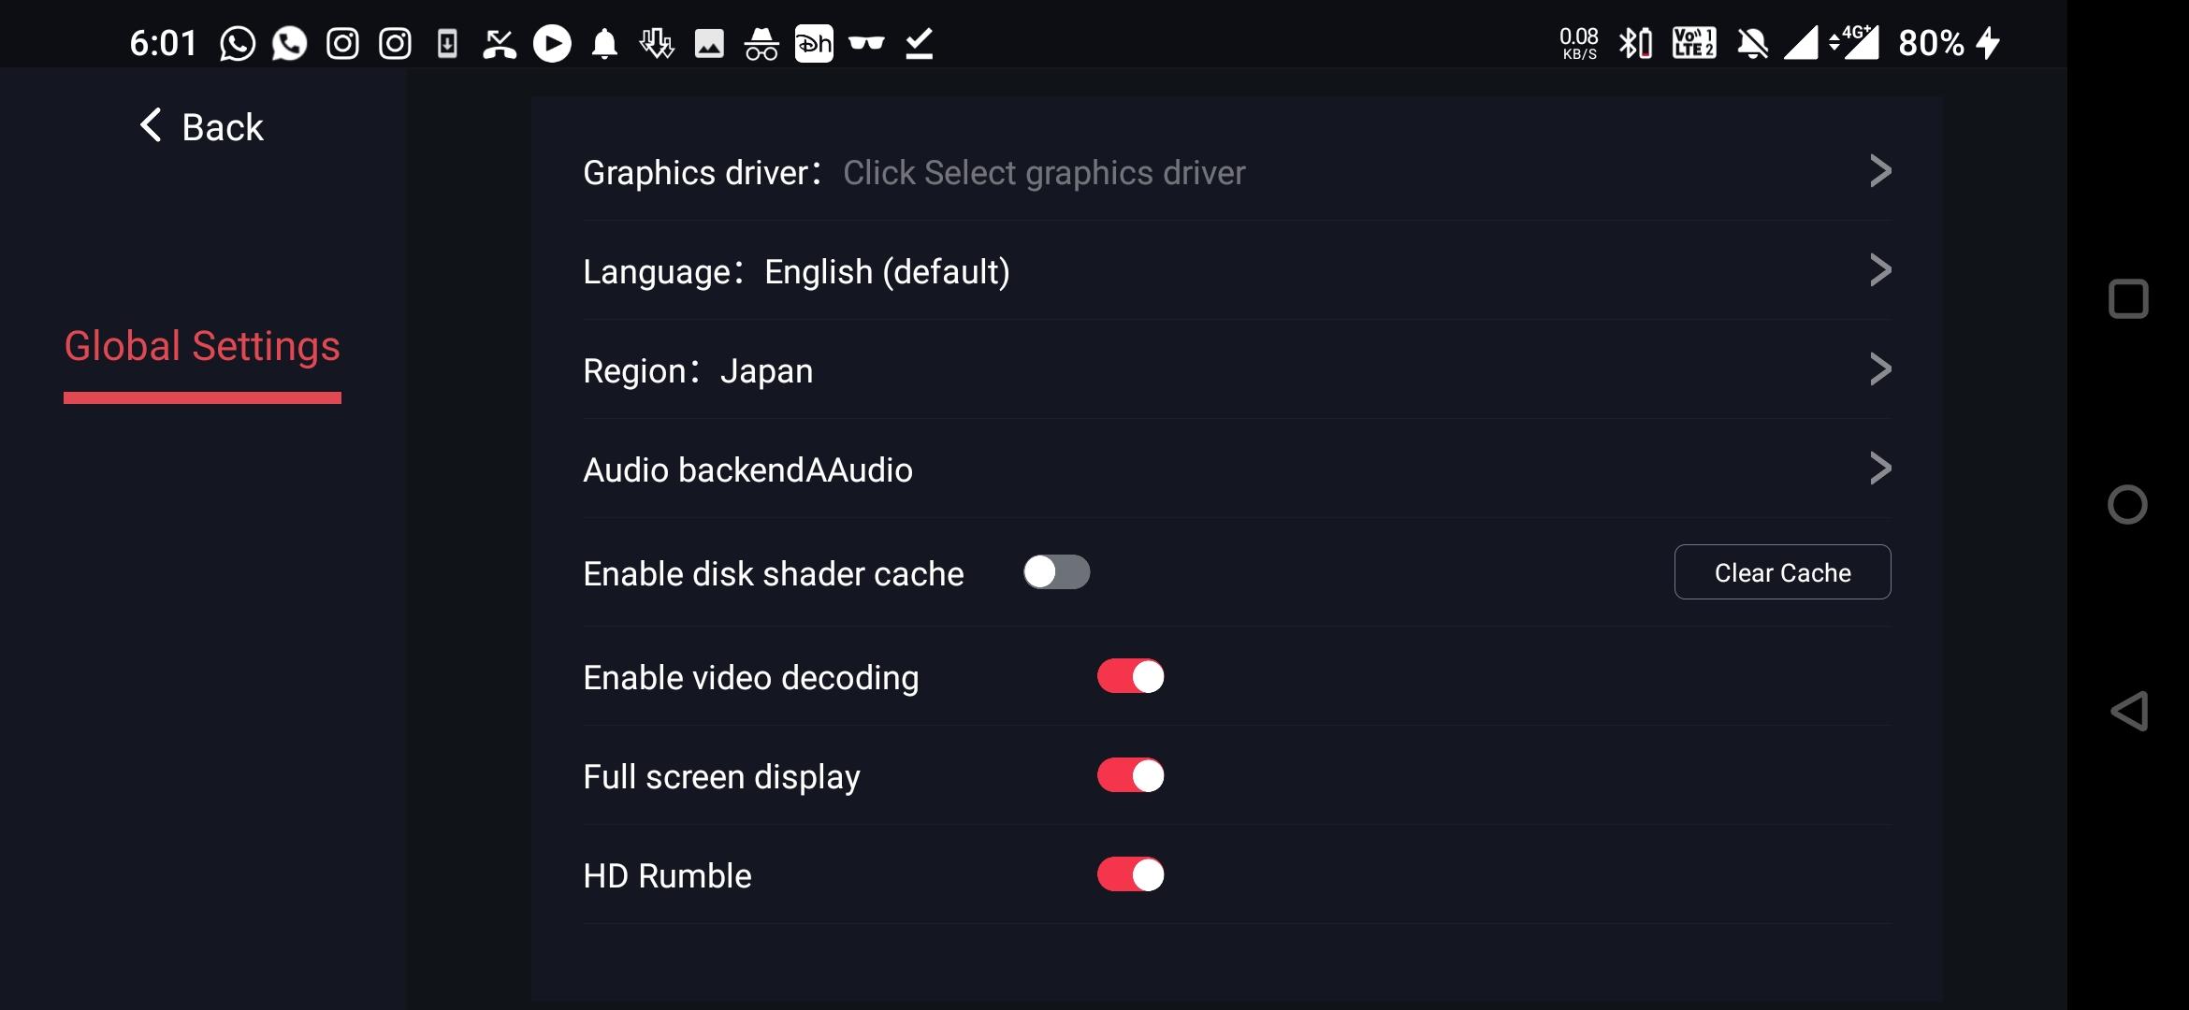Select Global Settings menu item
The image size is (2189, 1010).
pos(202,346)
